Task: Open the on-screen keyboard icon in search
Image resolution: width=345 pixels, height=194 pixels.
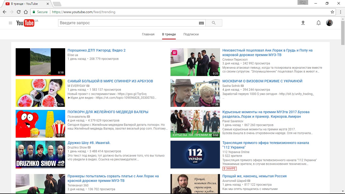Action: (x=201, y=23)
